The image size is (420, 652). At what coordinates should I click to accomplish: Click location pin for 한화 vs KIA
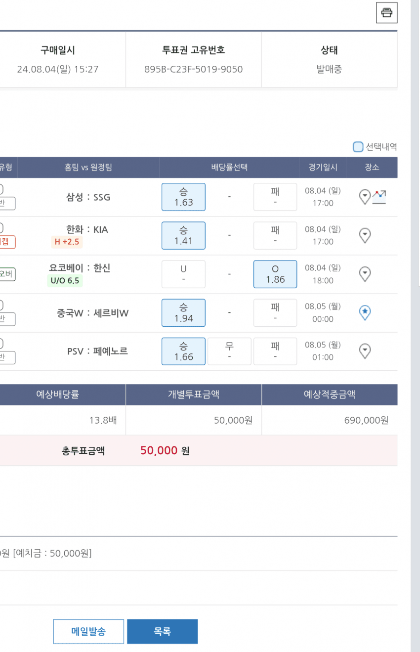click(x=365, y=235)
